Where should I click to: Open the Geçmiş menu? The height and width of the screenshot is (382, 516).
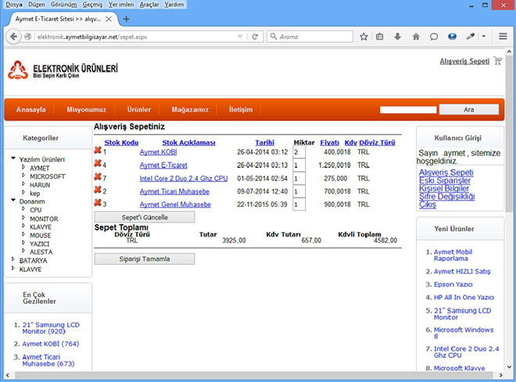[x=92, y=5]
